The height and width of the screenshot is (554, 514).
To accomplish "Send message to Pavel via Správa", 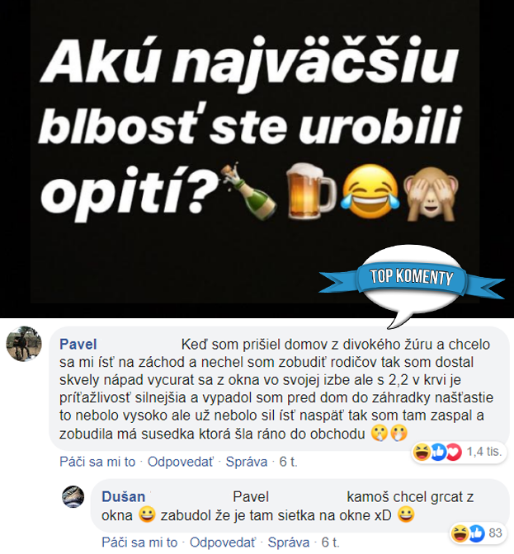I will (x=247, y=462).
